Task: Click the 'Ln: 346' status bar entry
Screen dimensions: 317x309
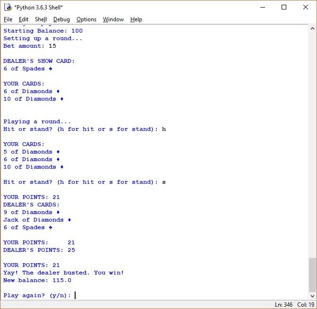Action: pos(283,305)
